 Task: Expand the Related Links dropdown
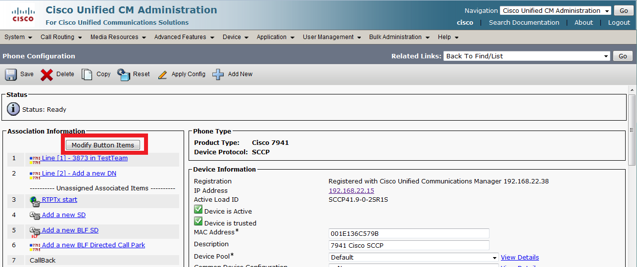click(x=527, y=56)
